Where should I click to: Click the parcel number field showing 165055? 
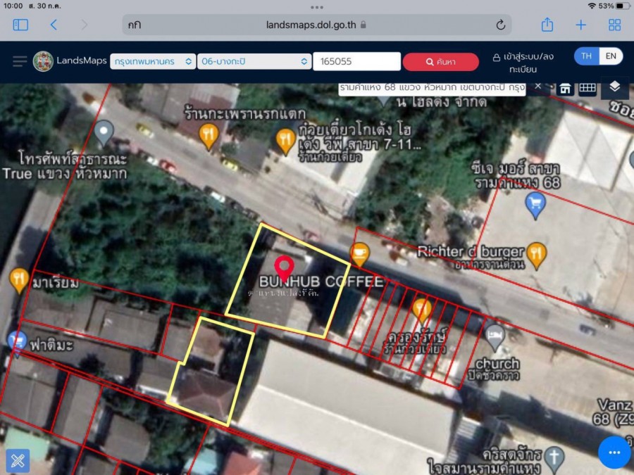356,61
